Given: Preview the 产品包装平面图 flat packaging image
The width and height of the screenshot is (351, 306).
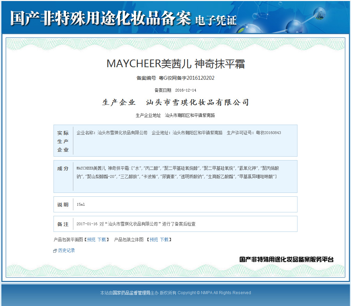Looking at the screenshot, I should tap(91, 240).
